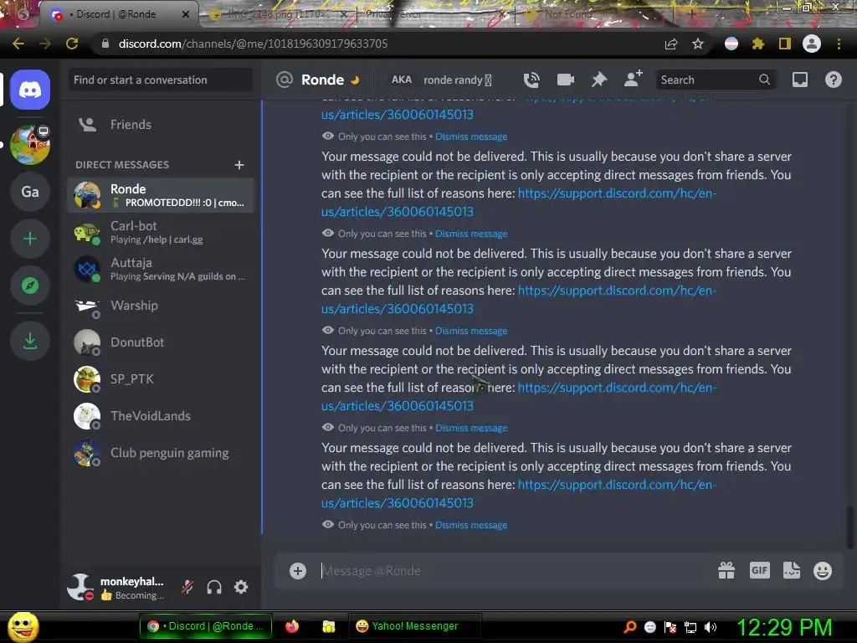Screen dimensions: 857x643
Task: Click Ronde username in DM header
Action: point(322,80)
